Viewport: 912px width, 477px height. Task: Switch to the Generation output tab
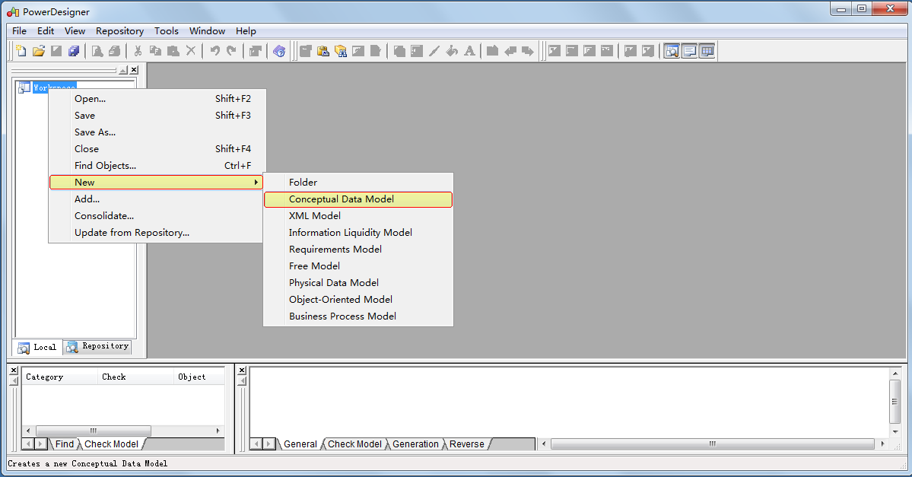[415, 444]
